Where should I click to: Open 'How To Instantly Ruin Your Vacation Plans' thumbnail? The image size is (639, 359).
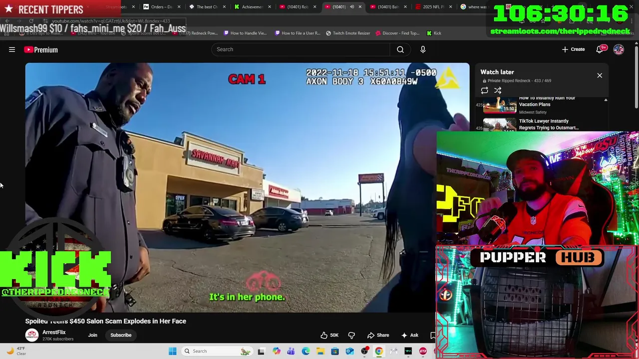coord(500,105)
